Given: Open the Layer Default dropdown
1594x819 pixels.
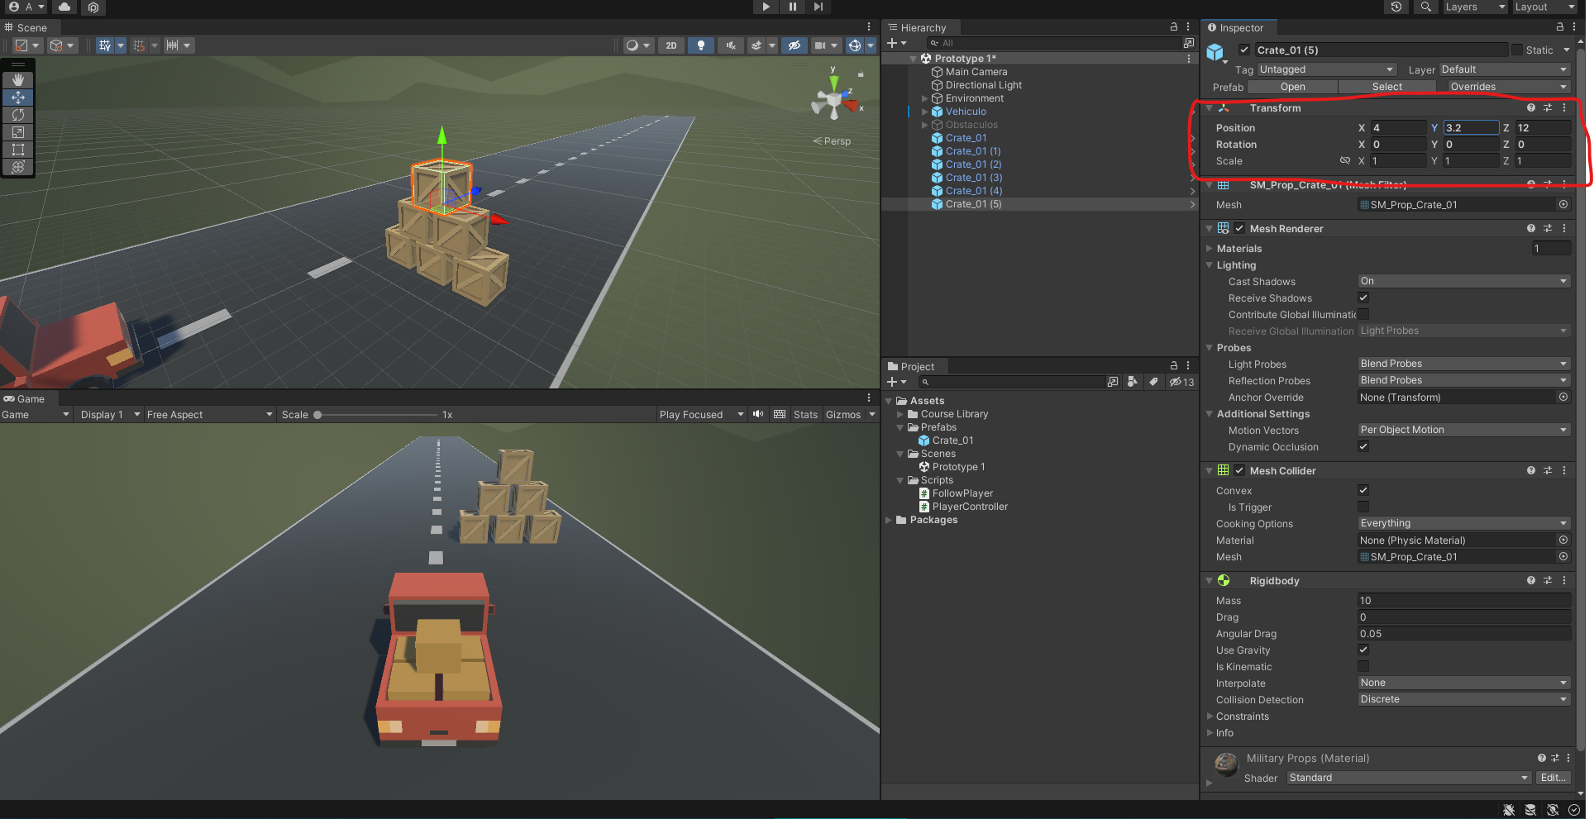Looking at the screenshot, I should pyautogui.click(x=1505, y=69).
